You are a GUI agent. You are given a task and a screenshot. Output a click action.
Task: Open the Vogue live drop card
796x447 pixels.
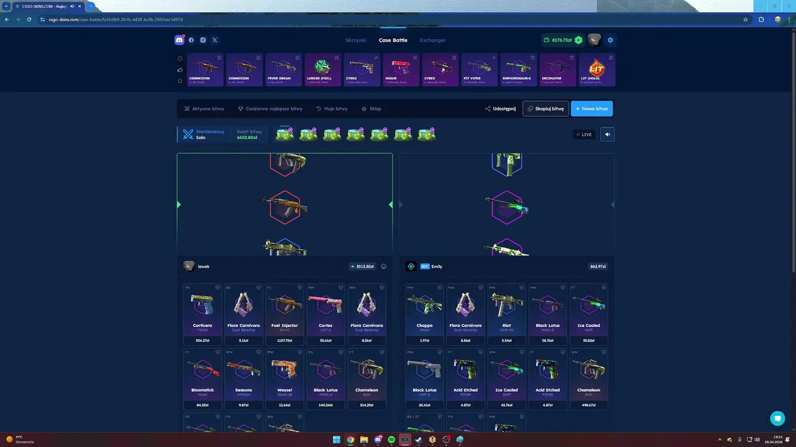(x=401, y=70)
